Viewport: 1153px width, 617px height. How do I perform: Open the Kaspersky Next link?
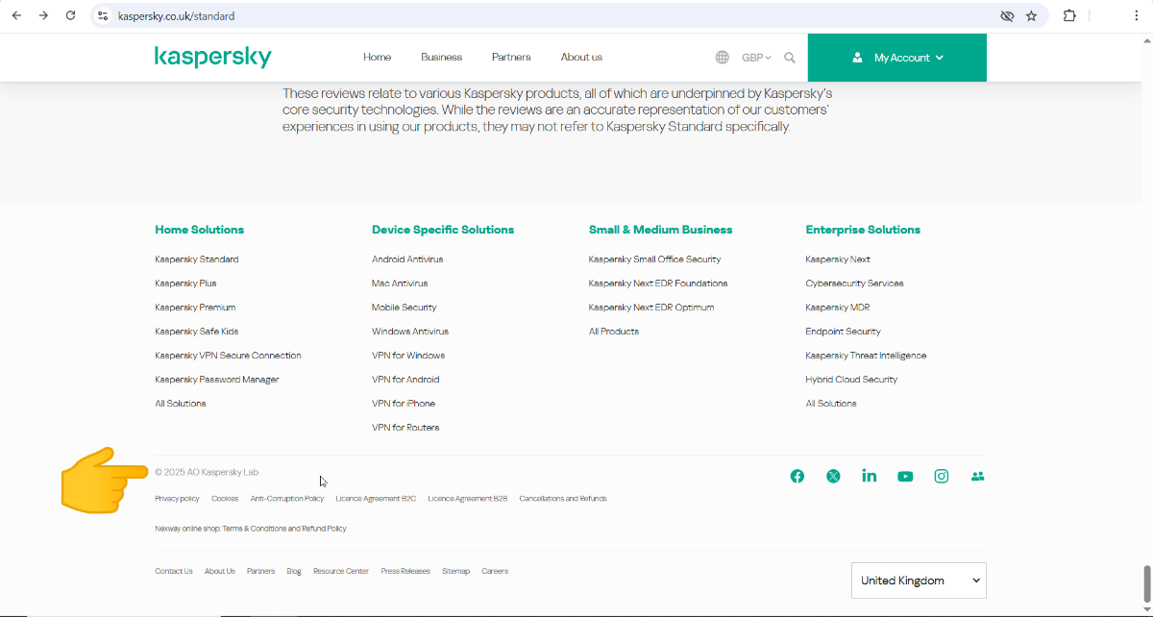click(x=838, y=259)
